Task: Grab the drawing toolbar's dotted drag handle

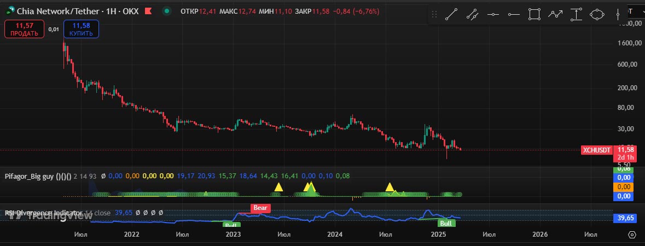Action: pos(434,15)
